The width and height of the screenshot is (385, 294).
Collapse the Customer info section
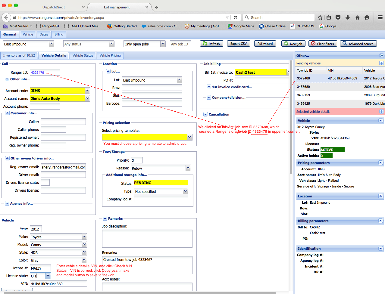tap(7, 113)
